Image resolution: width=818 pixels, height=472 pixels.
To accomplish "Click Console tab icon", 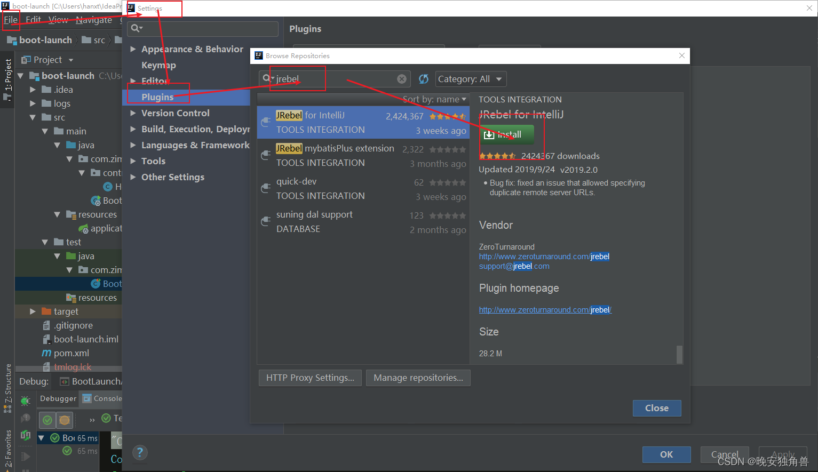I will click(87, 398).
